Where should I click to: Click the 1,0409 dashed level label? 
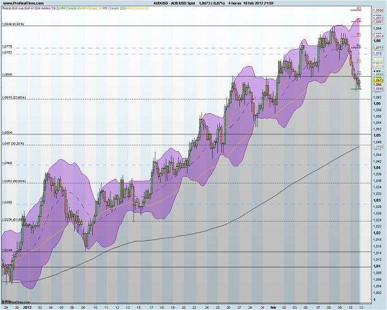point(7,163)
